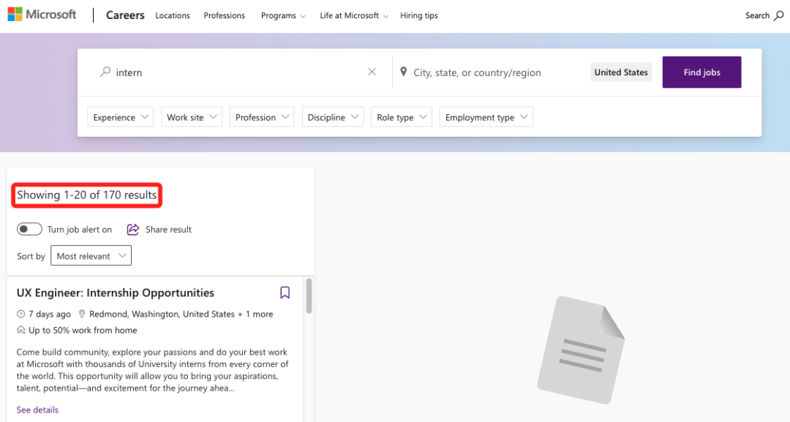Open the header Search magnifier

778,15
